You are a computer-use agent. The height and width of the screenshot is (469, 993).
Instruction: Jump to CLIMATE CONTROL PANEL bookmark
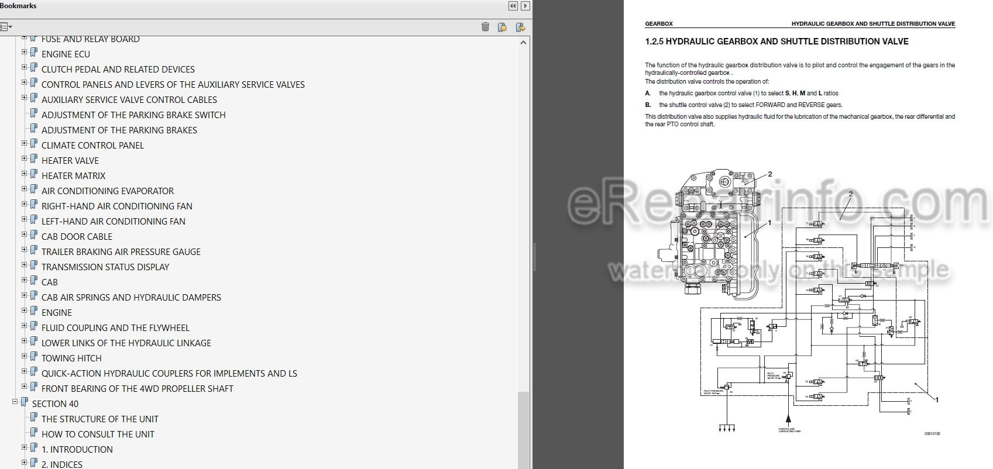point(92,145)
